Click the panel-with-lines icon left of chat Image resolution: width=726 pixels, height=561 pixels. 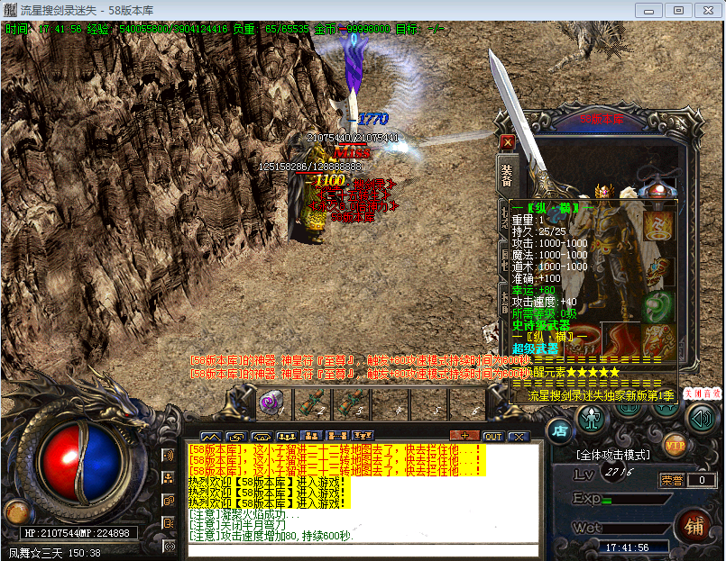coord(169,523)
